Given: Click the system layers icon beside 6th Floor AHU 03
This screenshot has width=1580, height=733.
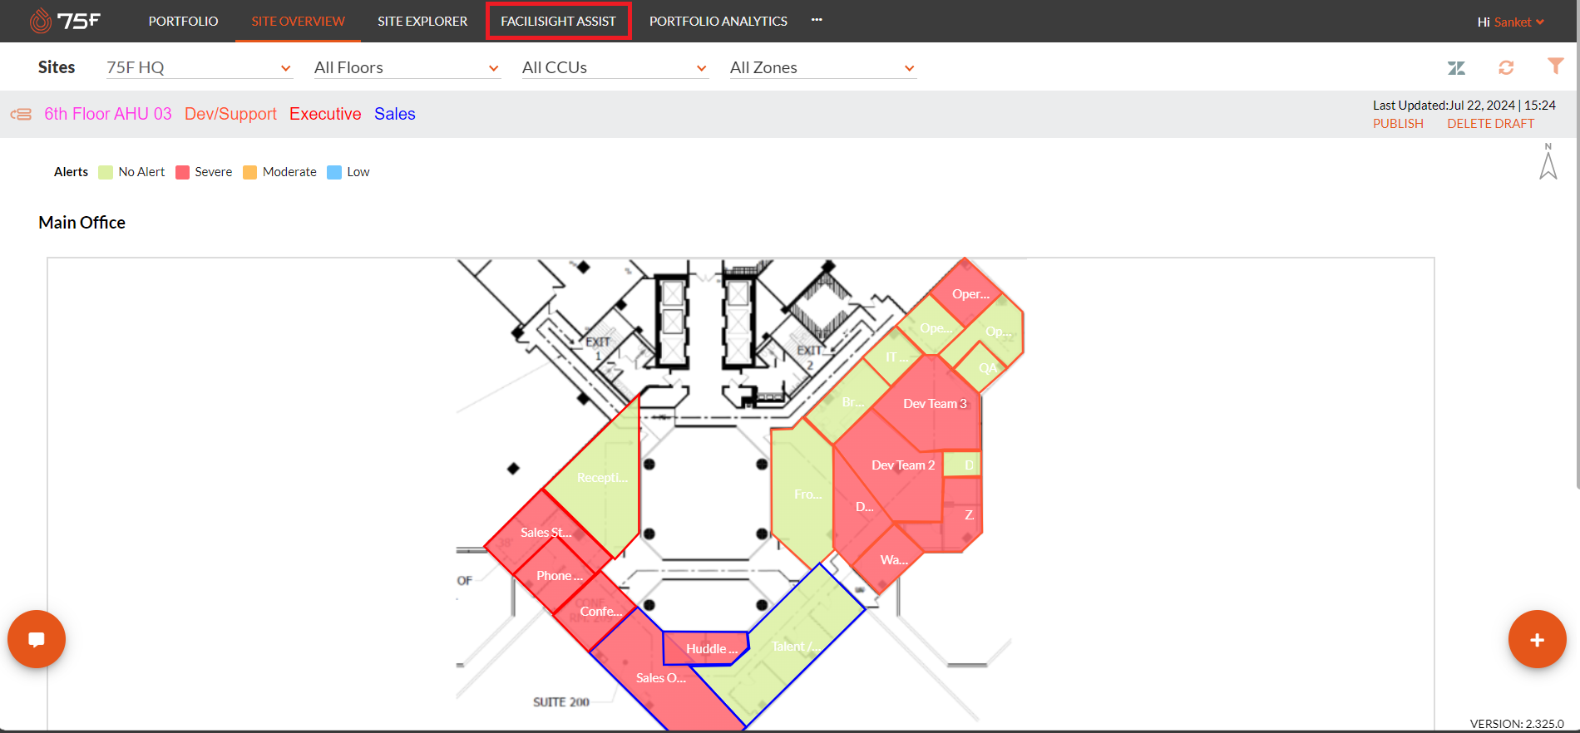Looking at the screenshot, I should 22,115.
